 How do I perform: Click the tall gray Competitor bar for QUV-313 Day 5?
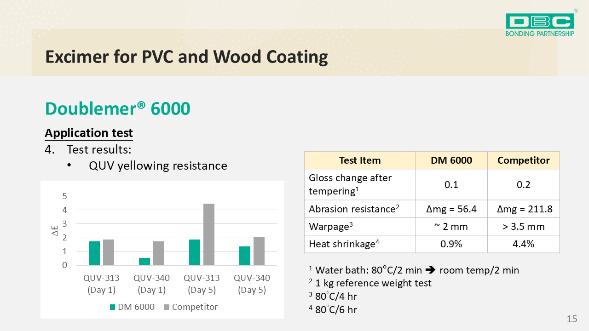point(208,234)
